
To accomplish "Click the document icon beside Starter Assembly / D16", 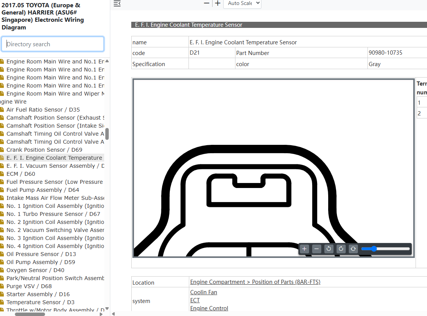I will (x=2, y=294).
